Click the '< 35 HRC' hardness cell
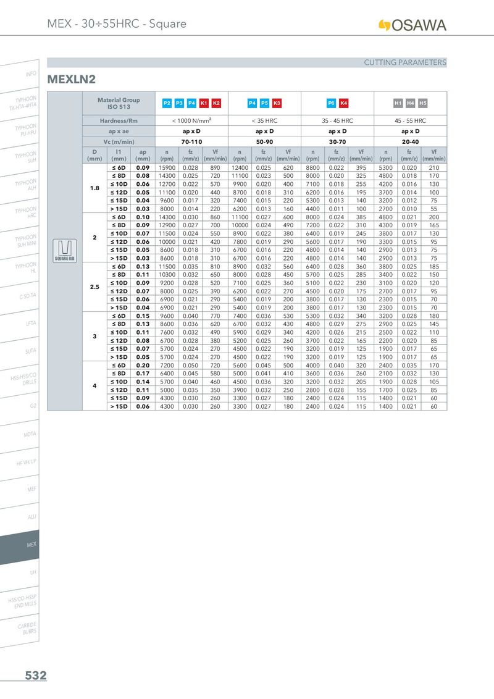Screen dimensions: 494x699 click(264, 121)
